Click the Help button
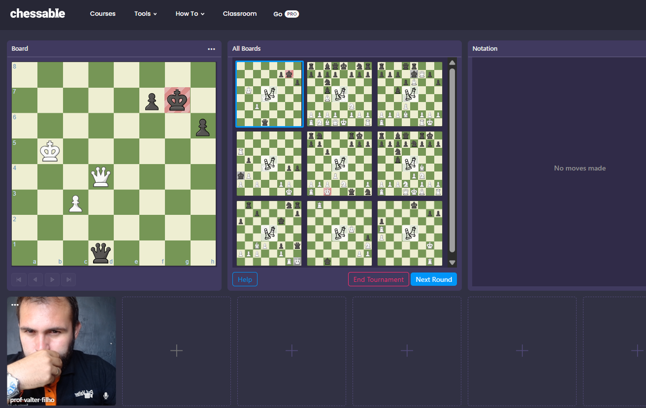 [245, 279]
